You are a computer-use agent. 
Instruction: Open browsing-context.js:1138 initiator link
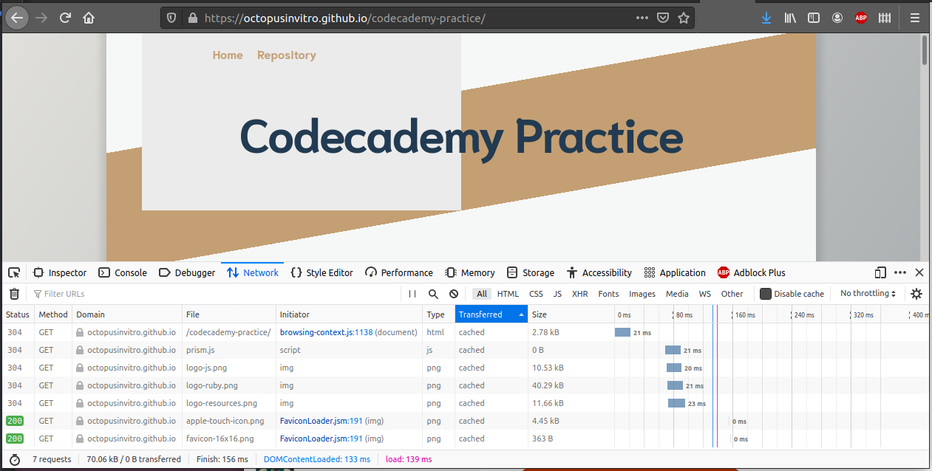coord(324,332)
